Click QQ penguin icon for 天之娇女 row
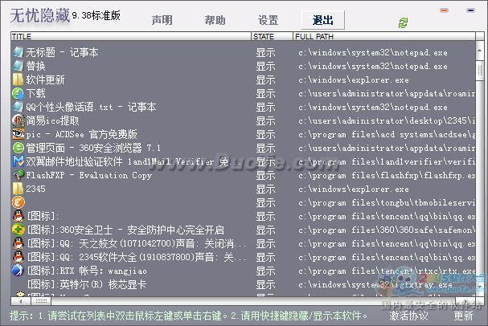The height and width of the screenshot is (326, 488). (x=18, y=243)
